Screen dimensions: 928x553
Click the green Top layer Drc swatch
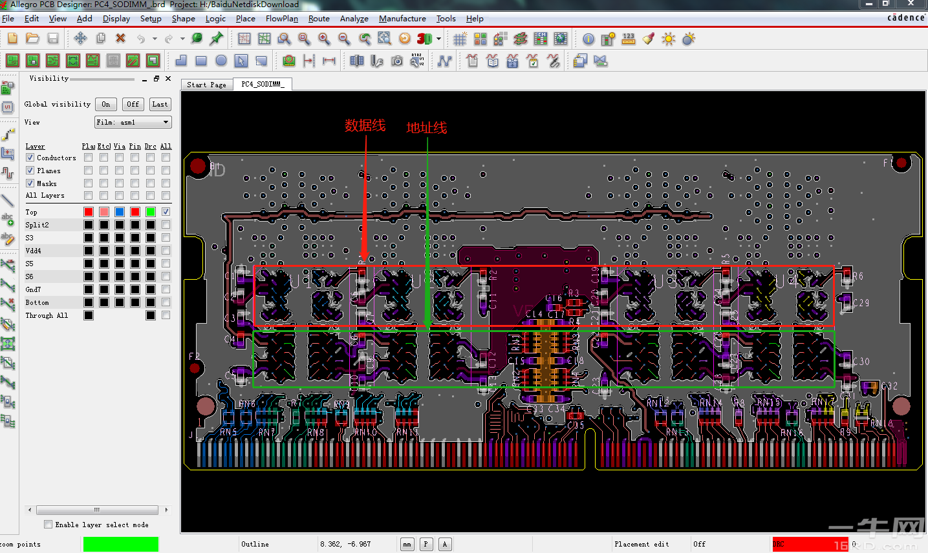click(151, 212)
